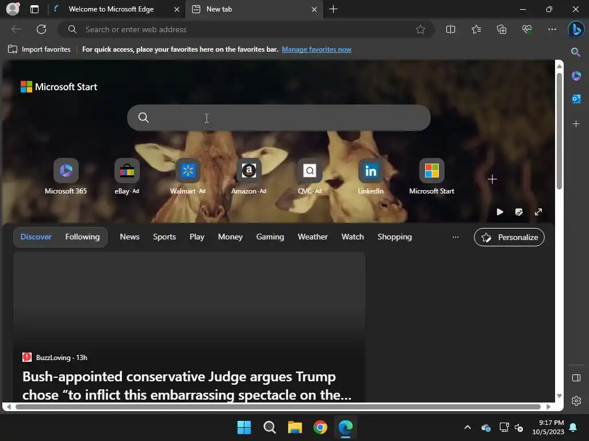Add this page to favorites star
The image size is (589, 441).
(420, 29)
